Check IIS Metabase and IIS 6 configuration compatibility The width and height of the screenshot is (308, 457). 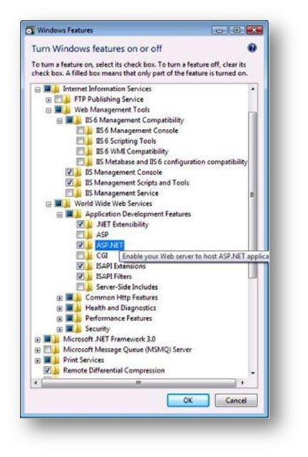point(81,162)
